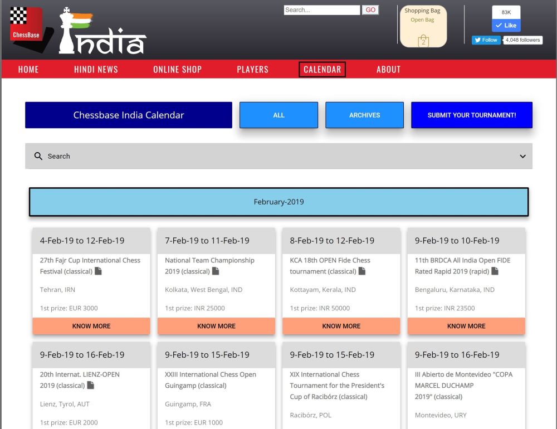The height and width of the screenshot is (429, 557).
Task: Click the Tehran, IRN location text
Action: click(x=57, y=290)
